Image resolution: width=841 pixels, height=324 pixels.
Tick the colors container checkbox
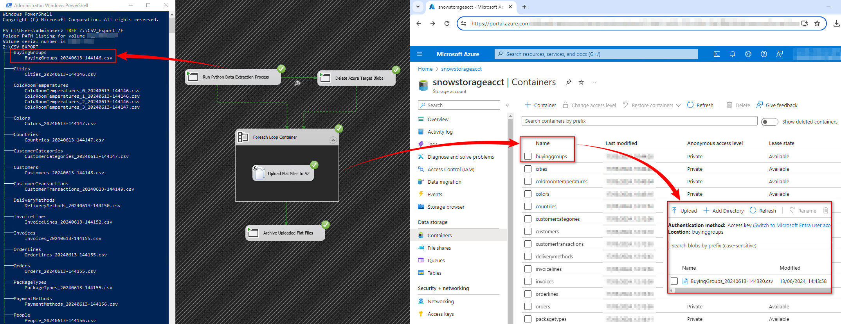(x=528, y=194)
